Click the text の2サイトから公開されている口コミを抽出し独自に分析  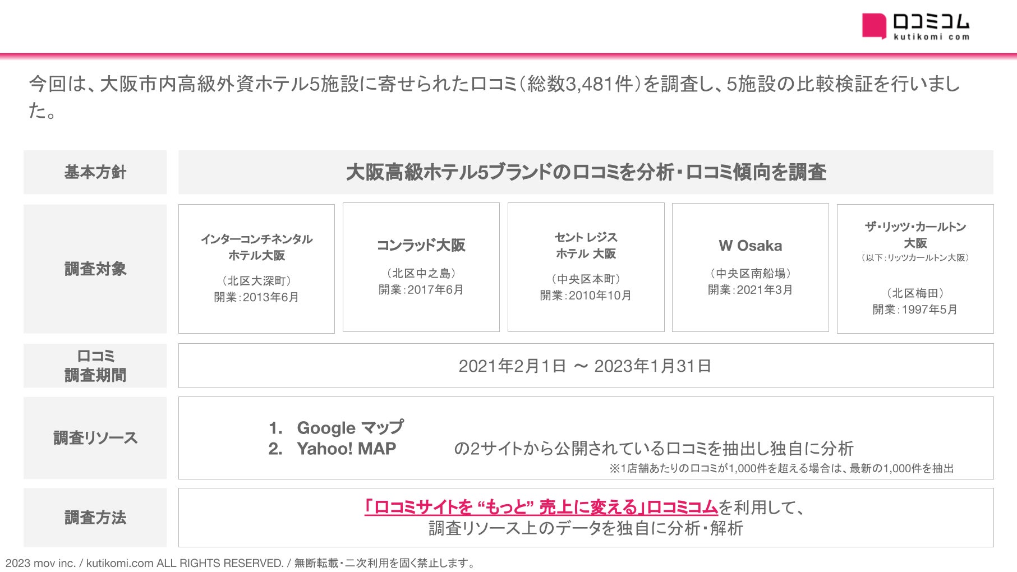[x=654, y=449]
